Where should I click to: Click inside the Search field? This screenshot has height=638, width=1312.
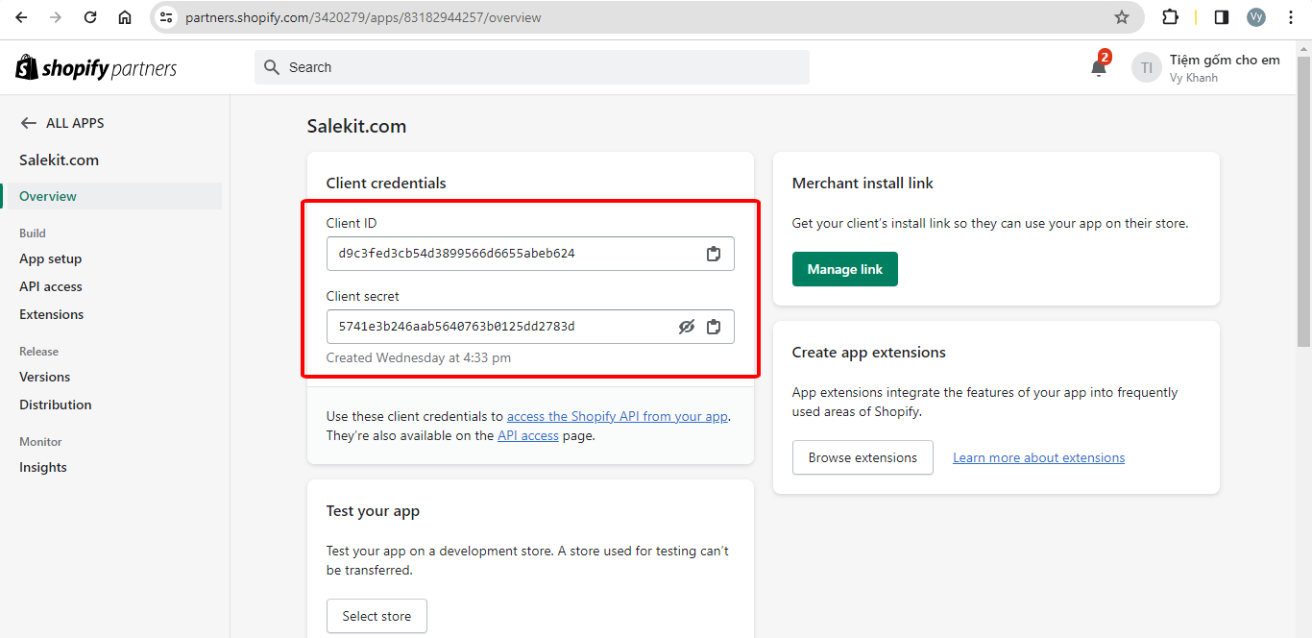click(531, 67)
